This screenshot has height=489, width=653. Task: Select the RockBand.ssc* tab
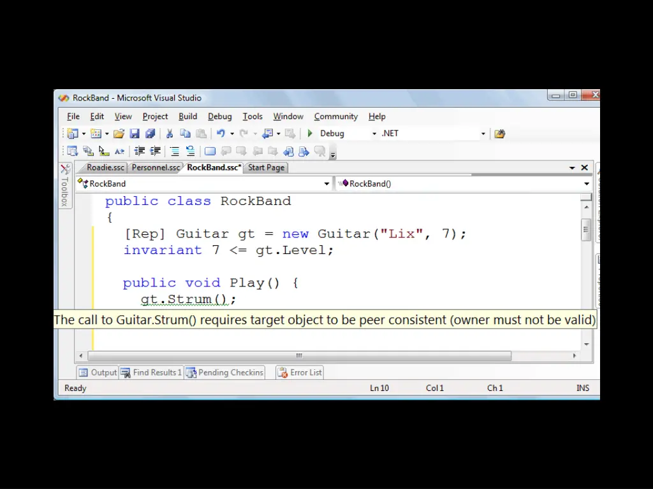coord(214,167)
